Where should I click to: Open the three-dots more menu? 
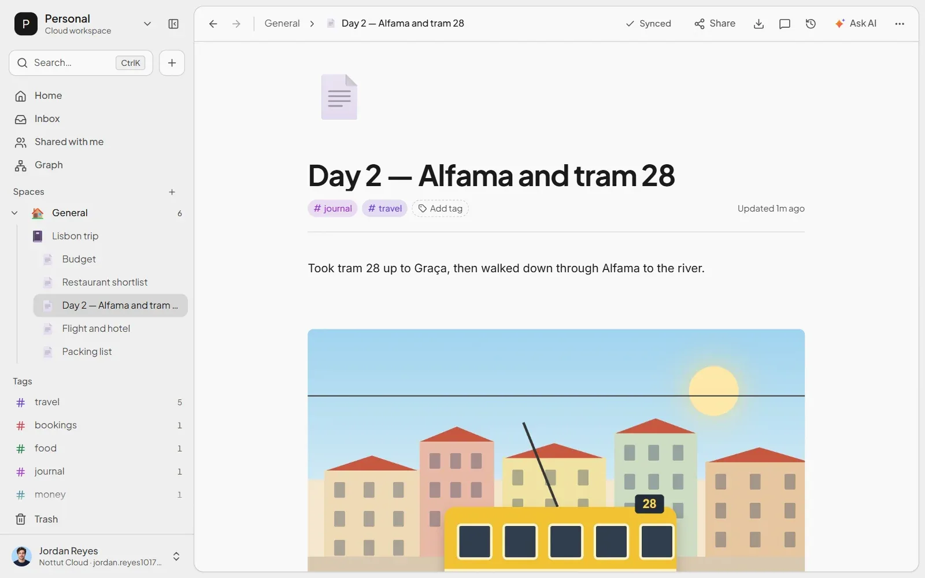pyautogui.click(x=900, y=24)
